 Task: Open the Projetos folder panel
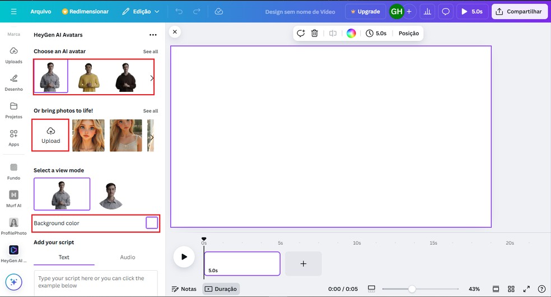[x=13, y=110]
